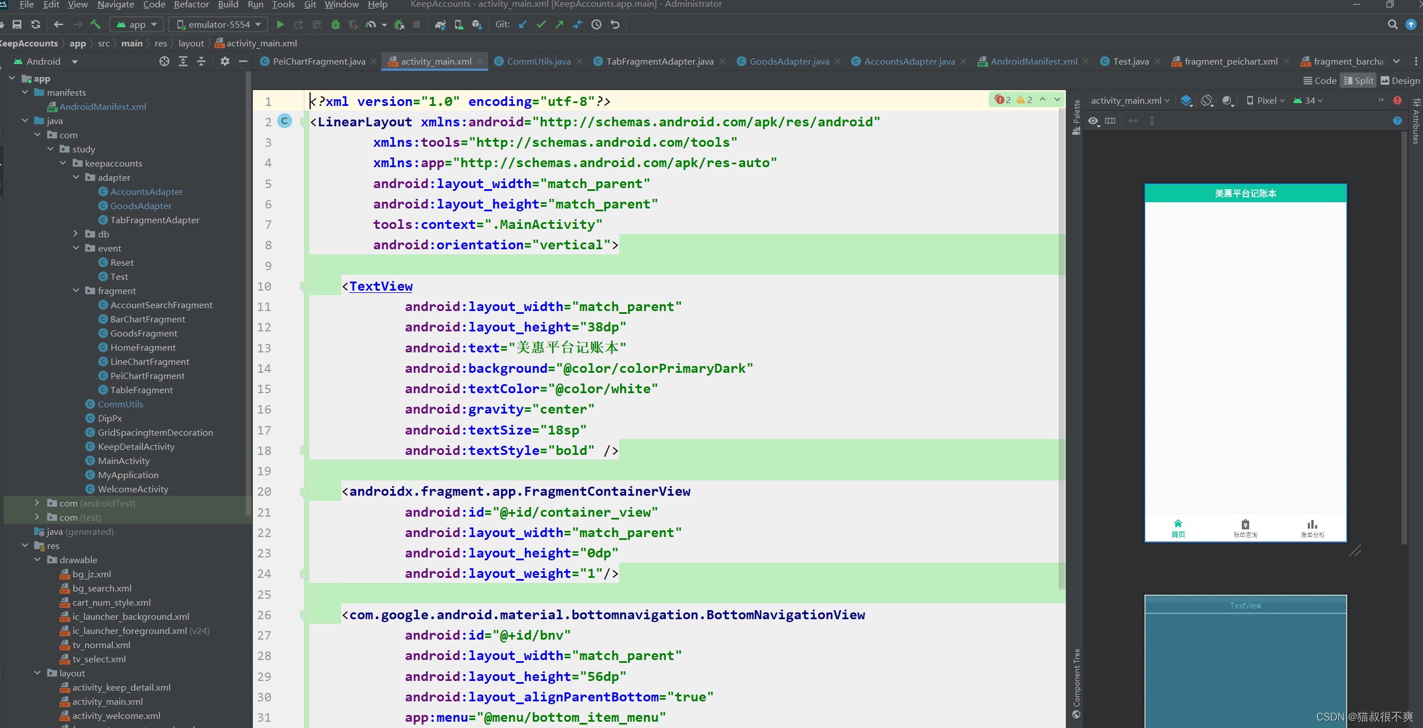Viewport: 1423px width, 728px height.
Task: Open bg_search.xml drawable file
Action: pyautogui.click(x=101, y=588)
